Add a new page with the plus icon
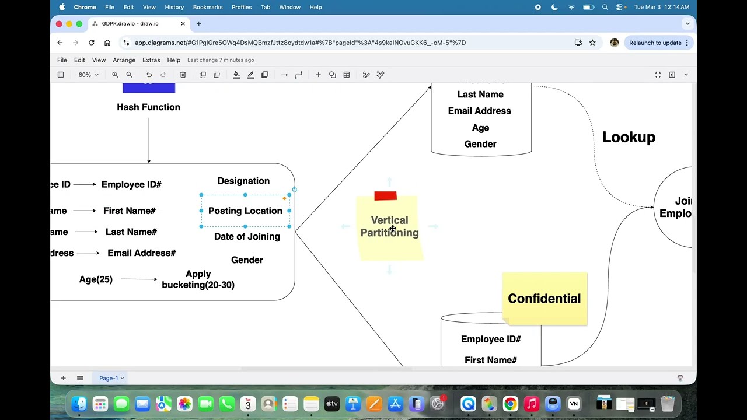This screenshot has width=747, height=420. tap(63, 378)
